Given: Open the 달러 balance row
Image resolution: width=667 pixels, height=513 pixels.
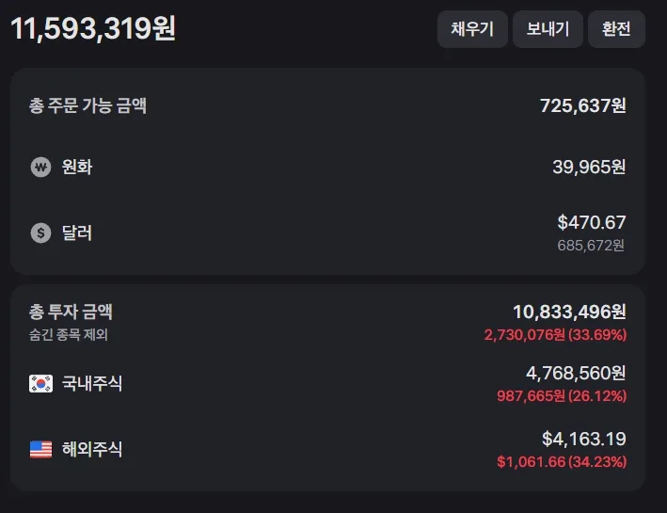Looking at the screenshot, I should pos(327,232).
